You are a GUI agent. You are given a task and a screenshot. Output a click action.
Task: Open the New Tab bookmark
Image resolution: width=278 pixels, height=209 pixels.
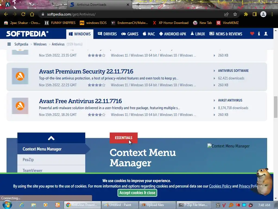[203, 23]
